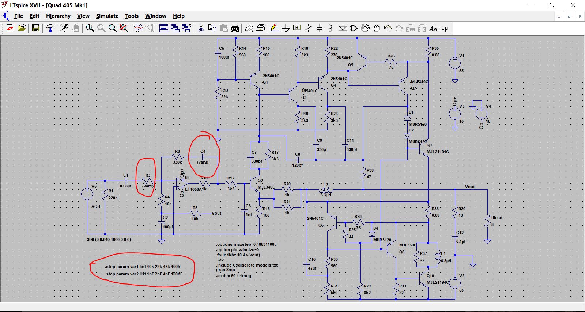Click the LT1056A op-amp label
The height and width of the screenshot is (312, 585).
(194, 189)
